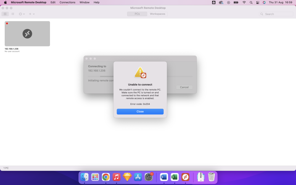
Task: Open Google Chrome from the Dock
Action: pos(106,177)
